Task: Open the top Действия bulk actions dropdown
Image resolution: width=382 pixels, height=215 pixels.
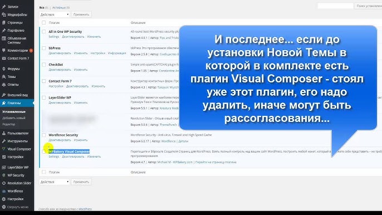Action: pyautogui.click(x=55, y=14)
